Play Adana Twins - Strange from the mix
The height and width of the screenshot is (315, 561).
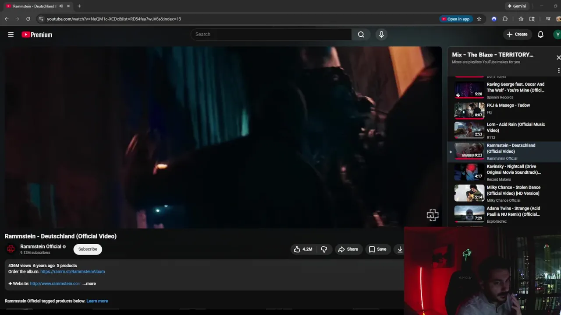[x=504, y=215]
